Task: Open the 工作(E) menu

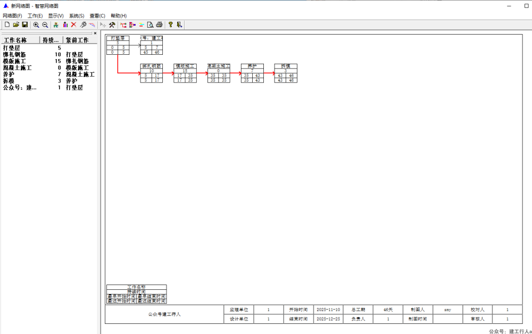Action: 35,16
